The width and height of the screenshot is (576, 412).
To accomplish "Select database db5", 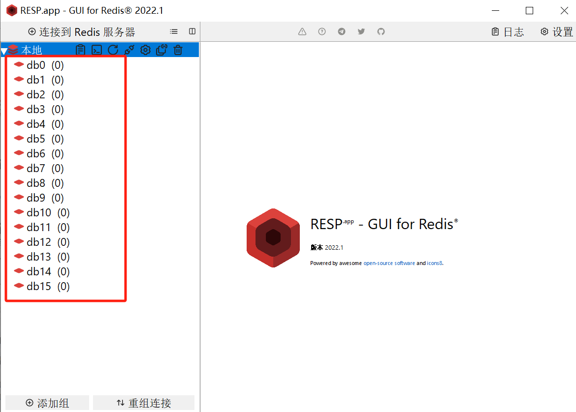I will 39,139.
